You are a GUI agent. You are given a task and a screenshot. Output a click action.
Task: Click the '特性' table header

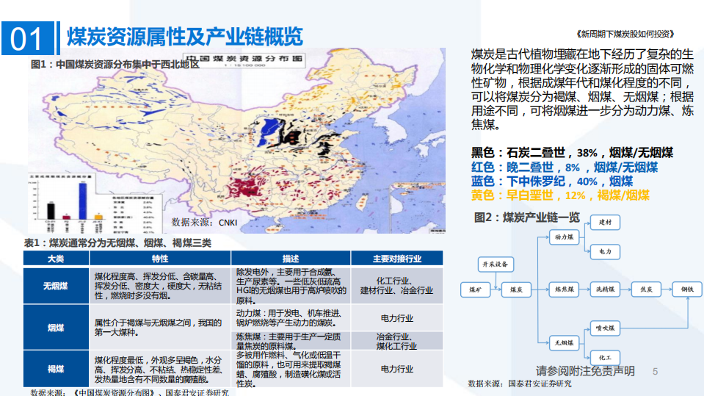[160, 259]
